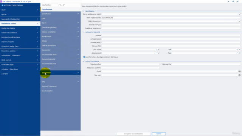Image resolution: width=242 pixels, height=136 pixels.
Task: Select Synchronisation in the settings list
Action: tap(60, 91)
